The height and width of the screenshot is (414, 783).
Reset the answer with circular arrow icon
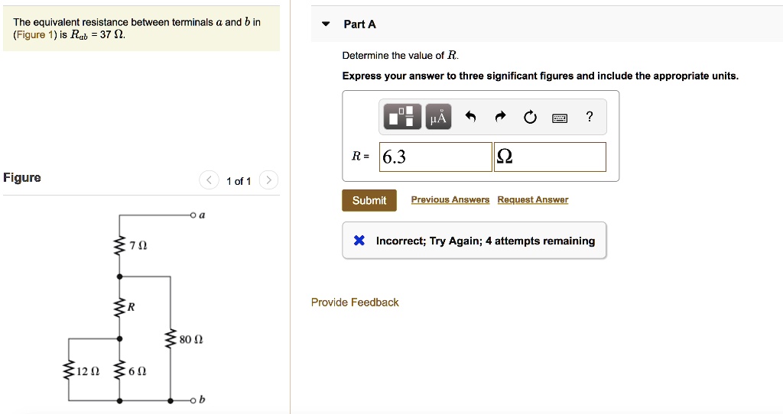click(530, 117)
